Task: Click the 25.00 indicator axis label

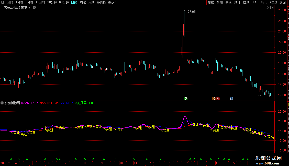Action: coord(282,111)
